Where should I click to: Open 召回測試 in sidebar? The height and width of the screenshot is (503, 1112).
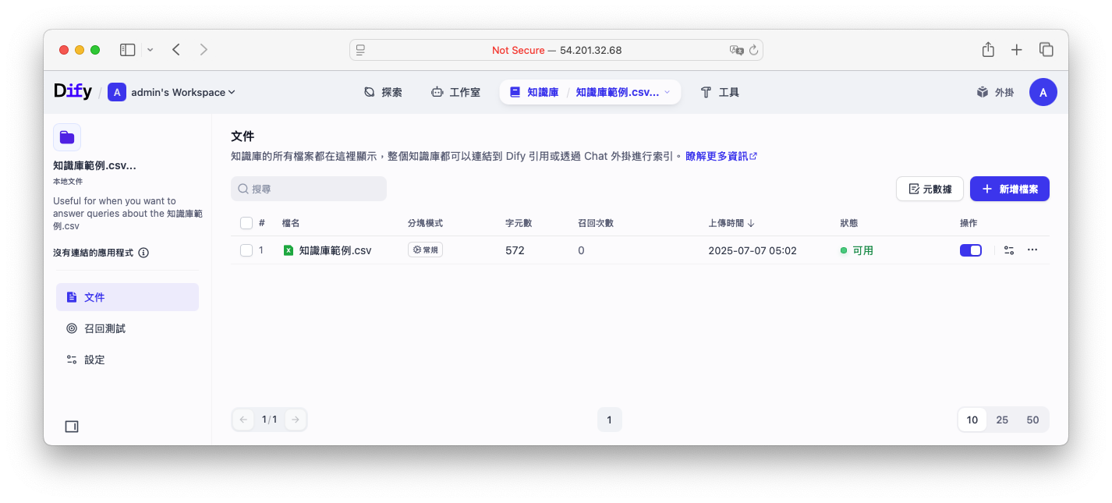[x=104, y=328]
